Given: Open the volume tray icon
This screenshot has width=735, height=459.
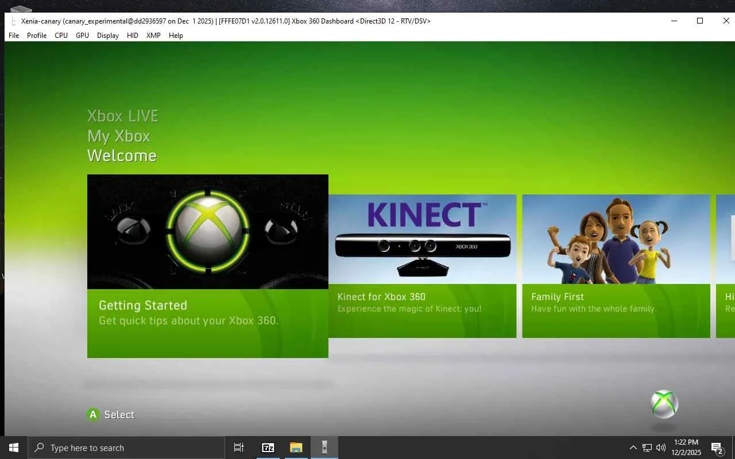Looking at the screenshot, I should click(x=661, y=448).
